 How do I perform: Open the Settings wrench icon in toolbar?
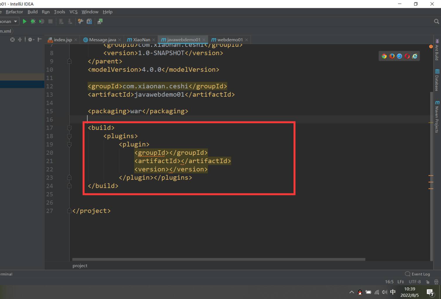(x=80, y=21)
